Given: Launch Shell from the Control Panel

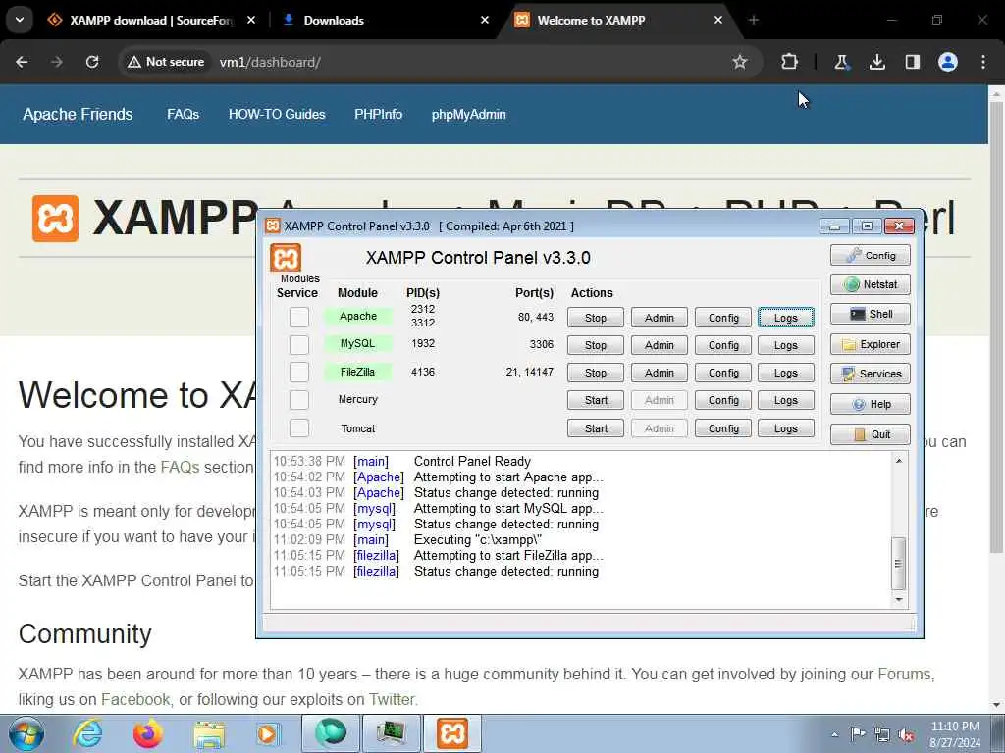Looking at the screenshot, I should pos(870,314).
